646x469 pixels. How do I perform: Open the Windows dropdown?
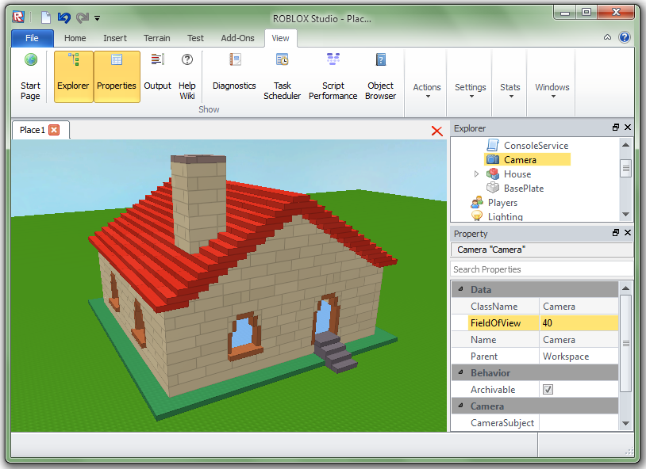[x=552, y=90]
